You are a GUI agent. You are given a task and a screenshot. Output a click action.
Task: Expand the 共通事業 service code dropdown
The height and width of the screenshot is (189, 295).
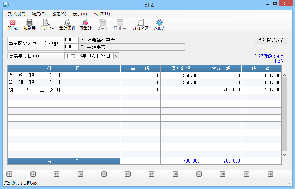pos(82,46)
